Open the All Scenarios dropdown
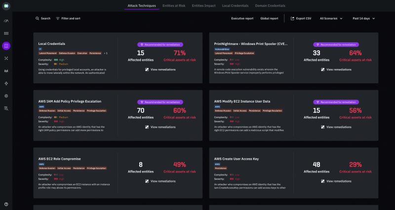395x210 pixels. (331, 18)
